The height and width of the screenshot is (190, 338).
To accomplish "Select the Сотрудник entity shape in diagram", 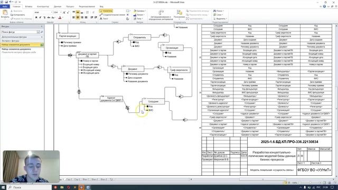I will (x=153, y=101).
